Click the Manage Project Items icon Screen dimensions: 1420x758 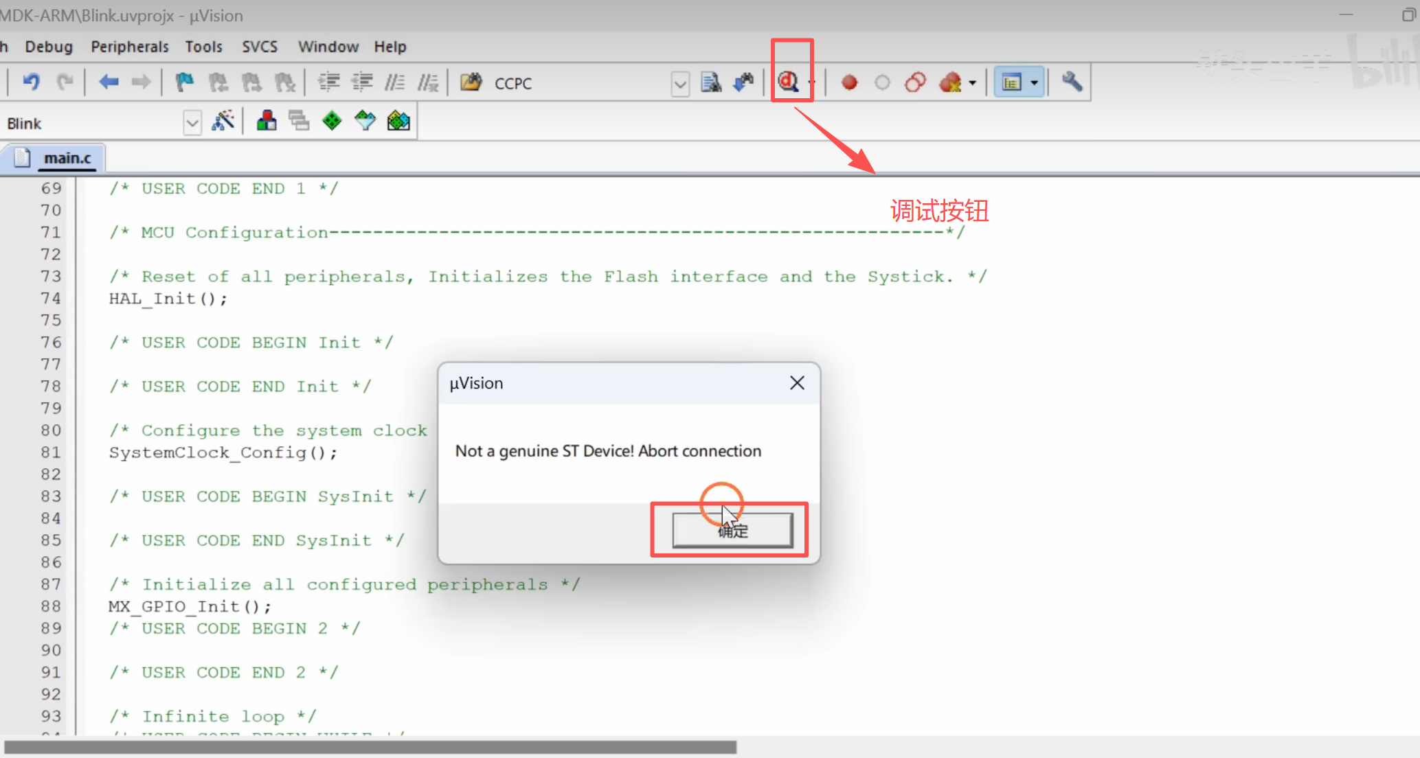(267, 122)
